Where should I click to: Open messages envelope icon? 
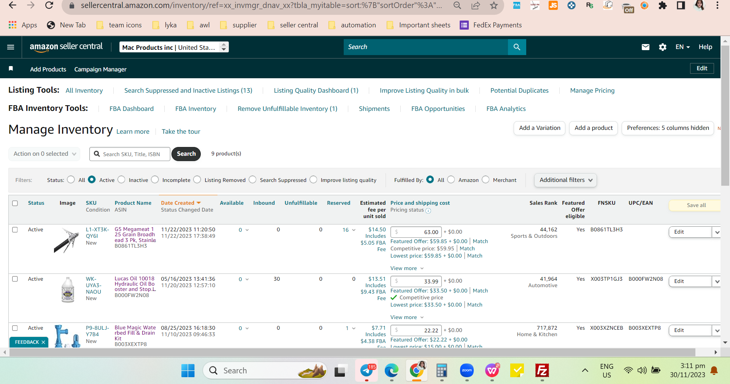645,47
